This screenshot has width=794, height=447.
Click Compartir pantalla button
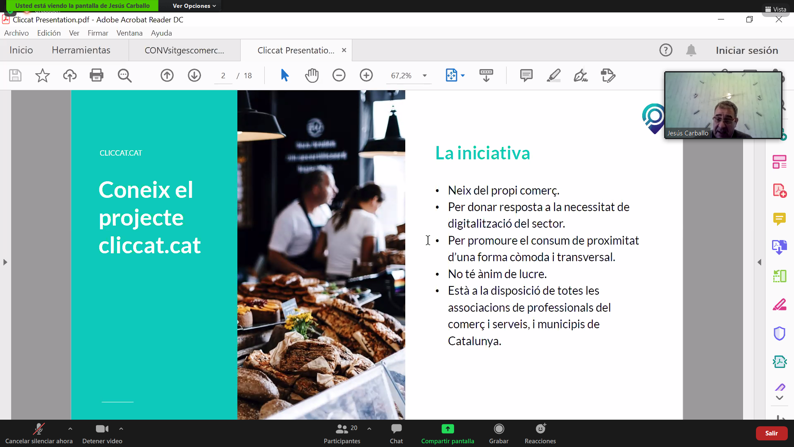click(447, 433)
